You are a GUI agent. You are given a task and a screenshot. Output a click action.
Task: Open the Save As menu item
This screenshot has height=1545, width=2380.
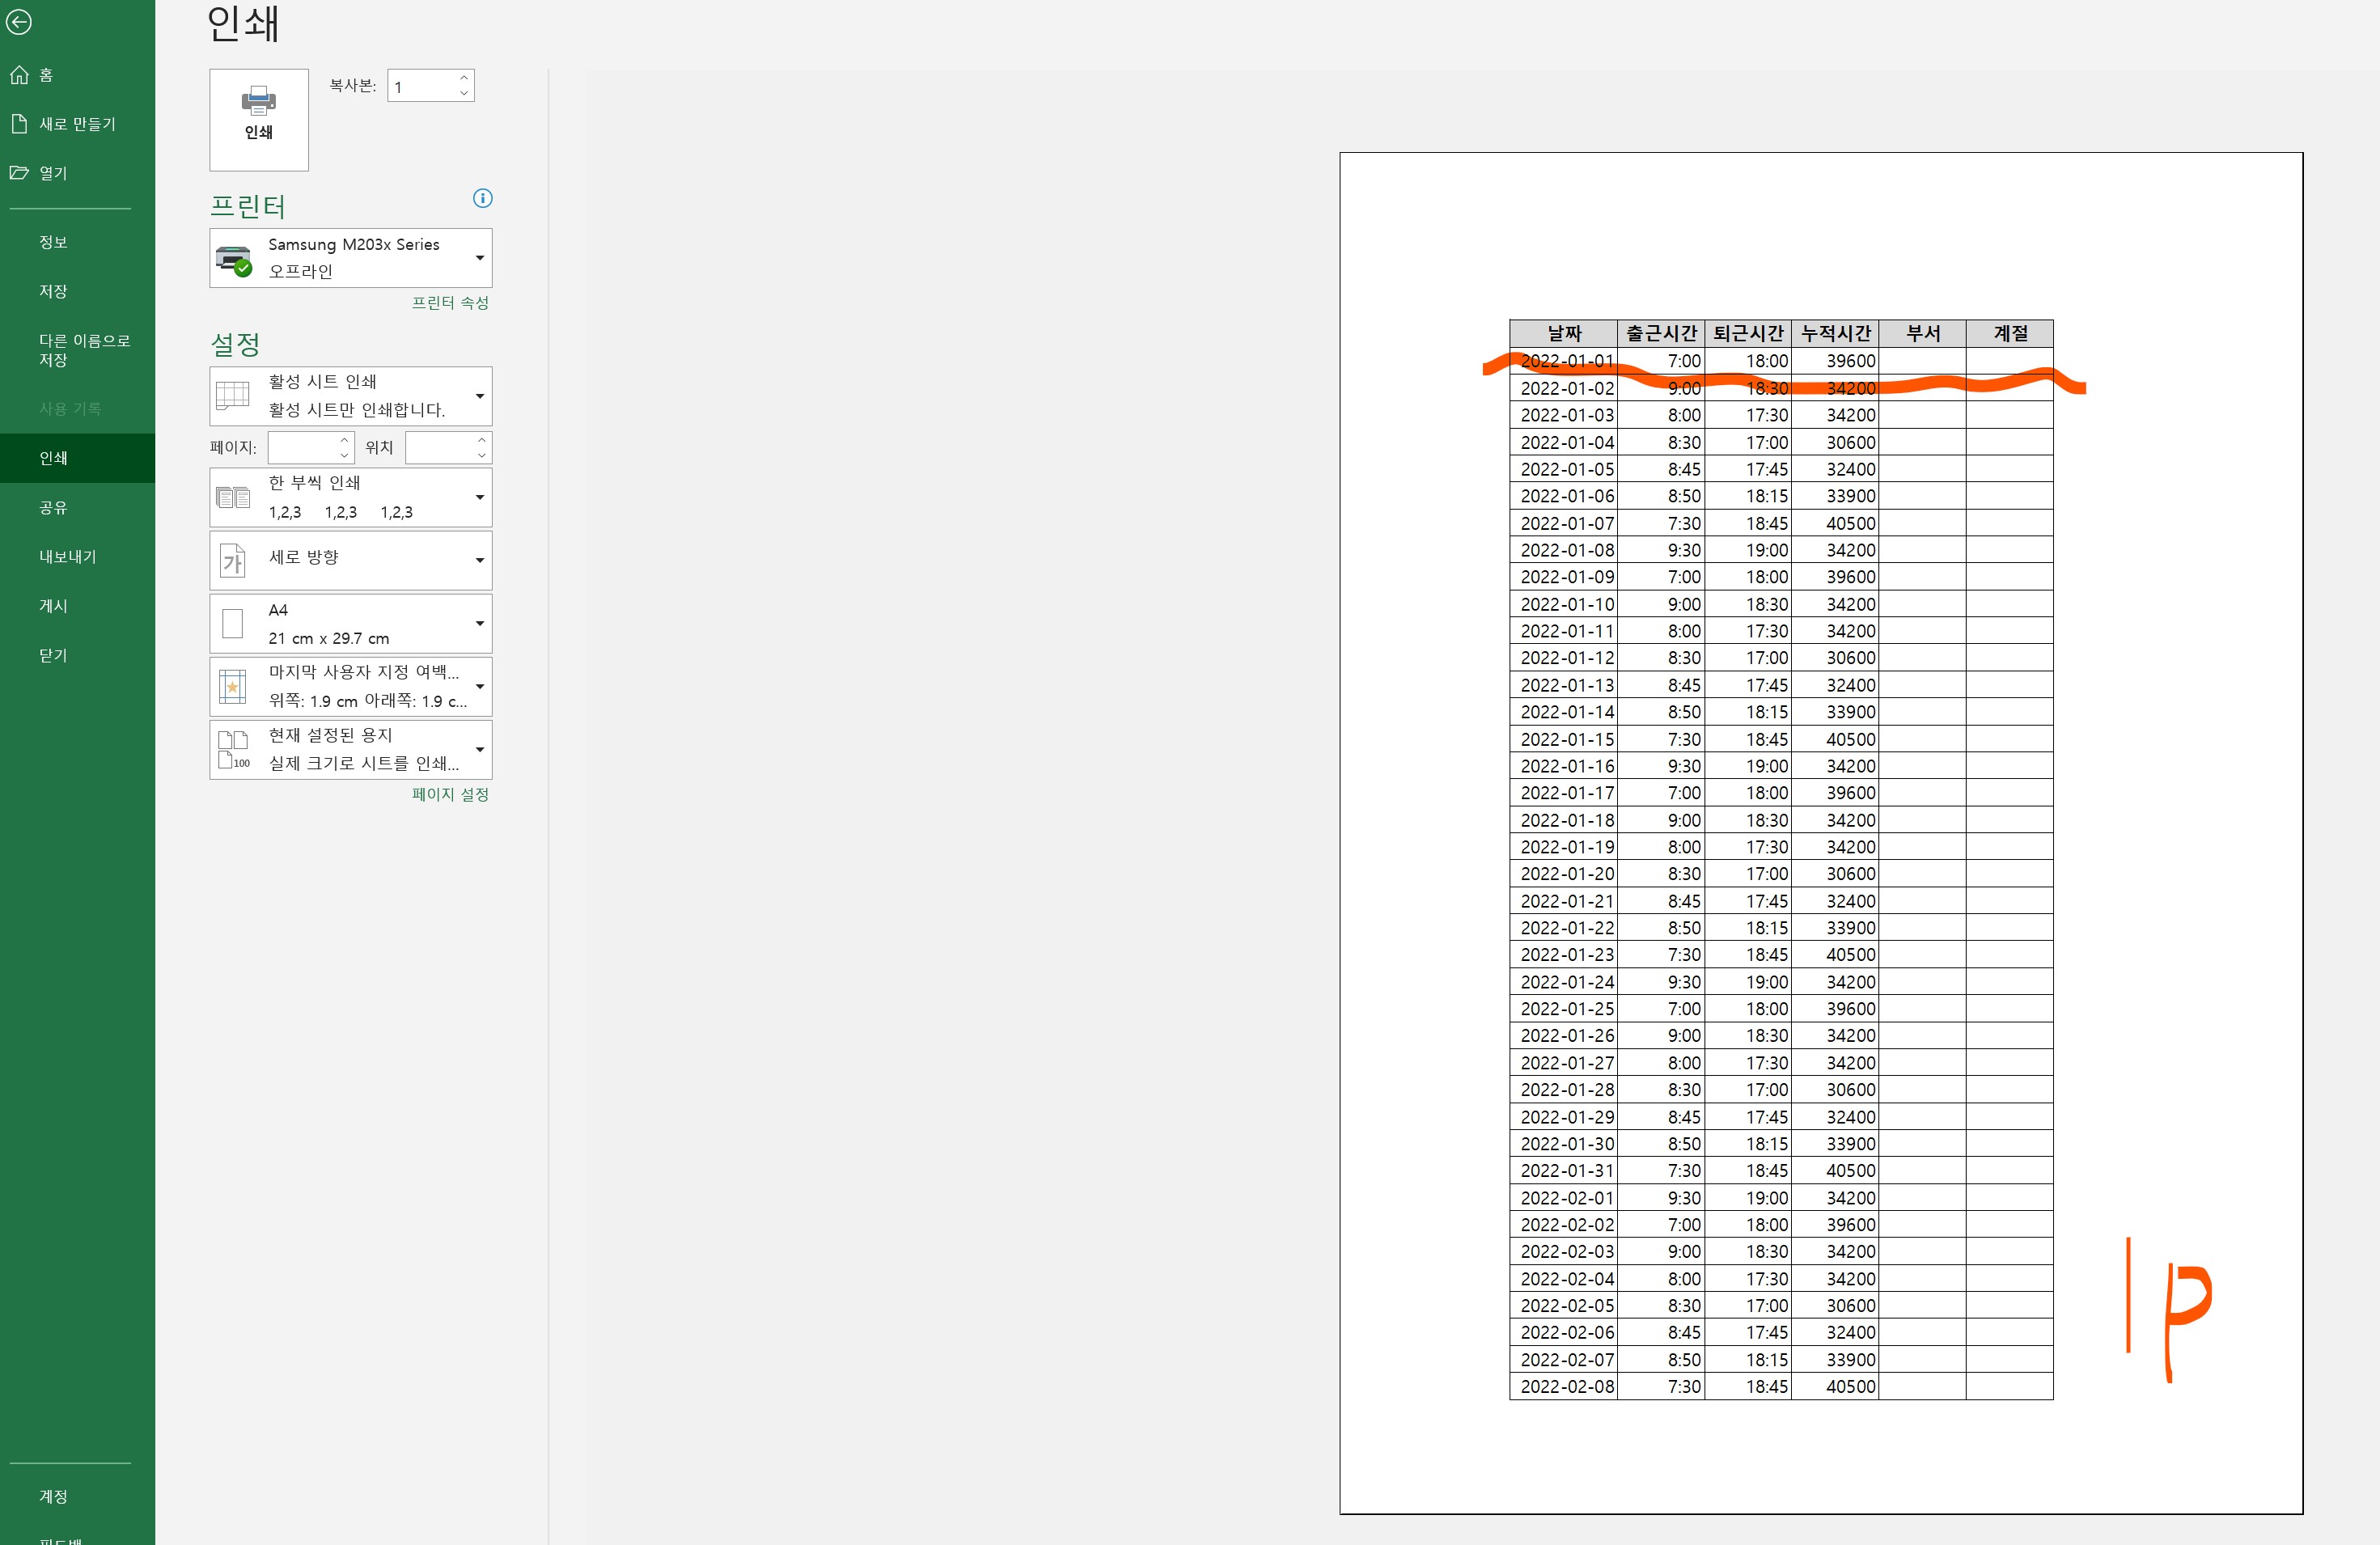pos(84,349)
